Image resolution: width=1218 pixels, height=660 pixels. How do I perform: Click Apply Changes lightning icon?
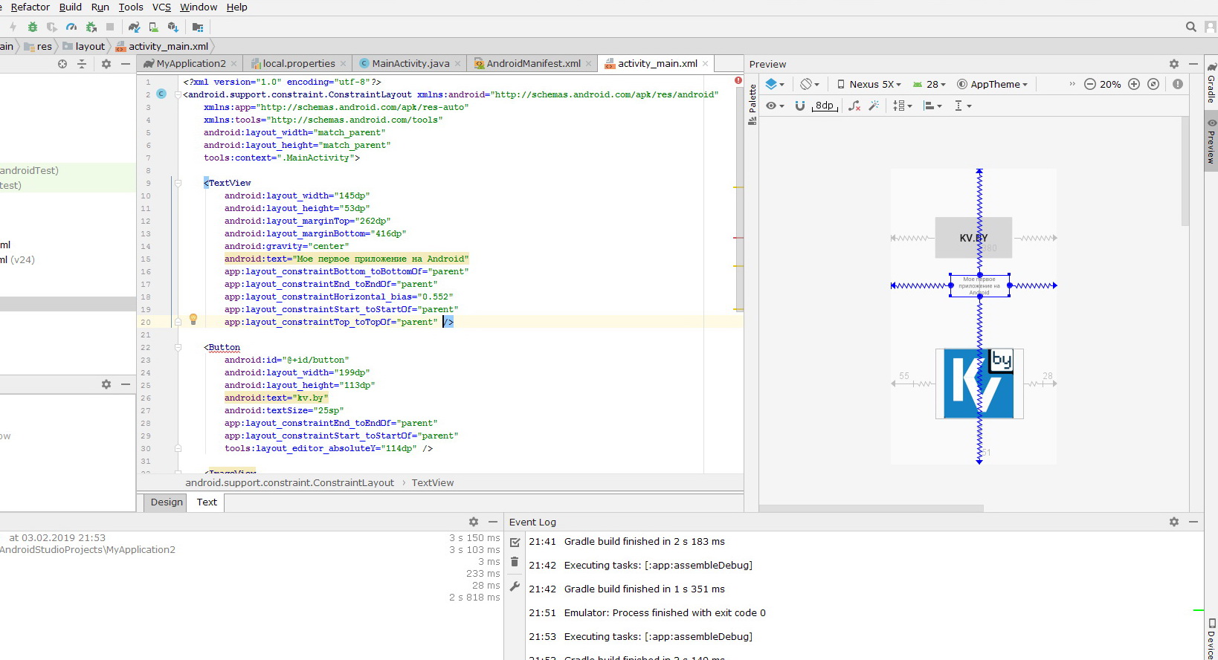[13, 27]
